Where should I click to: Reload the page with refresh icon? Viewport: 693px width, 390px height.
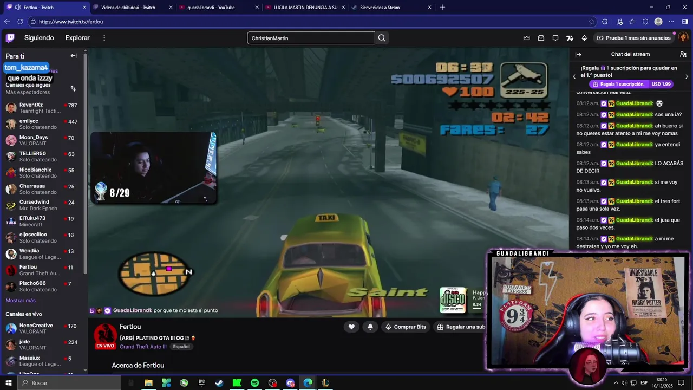20,22
